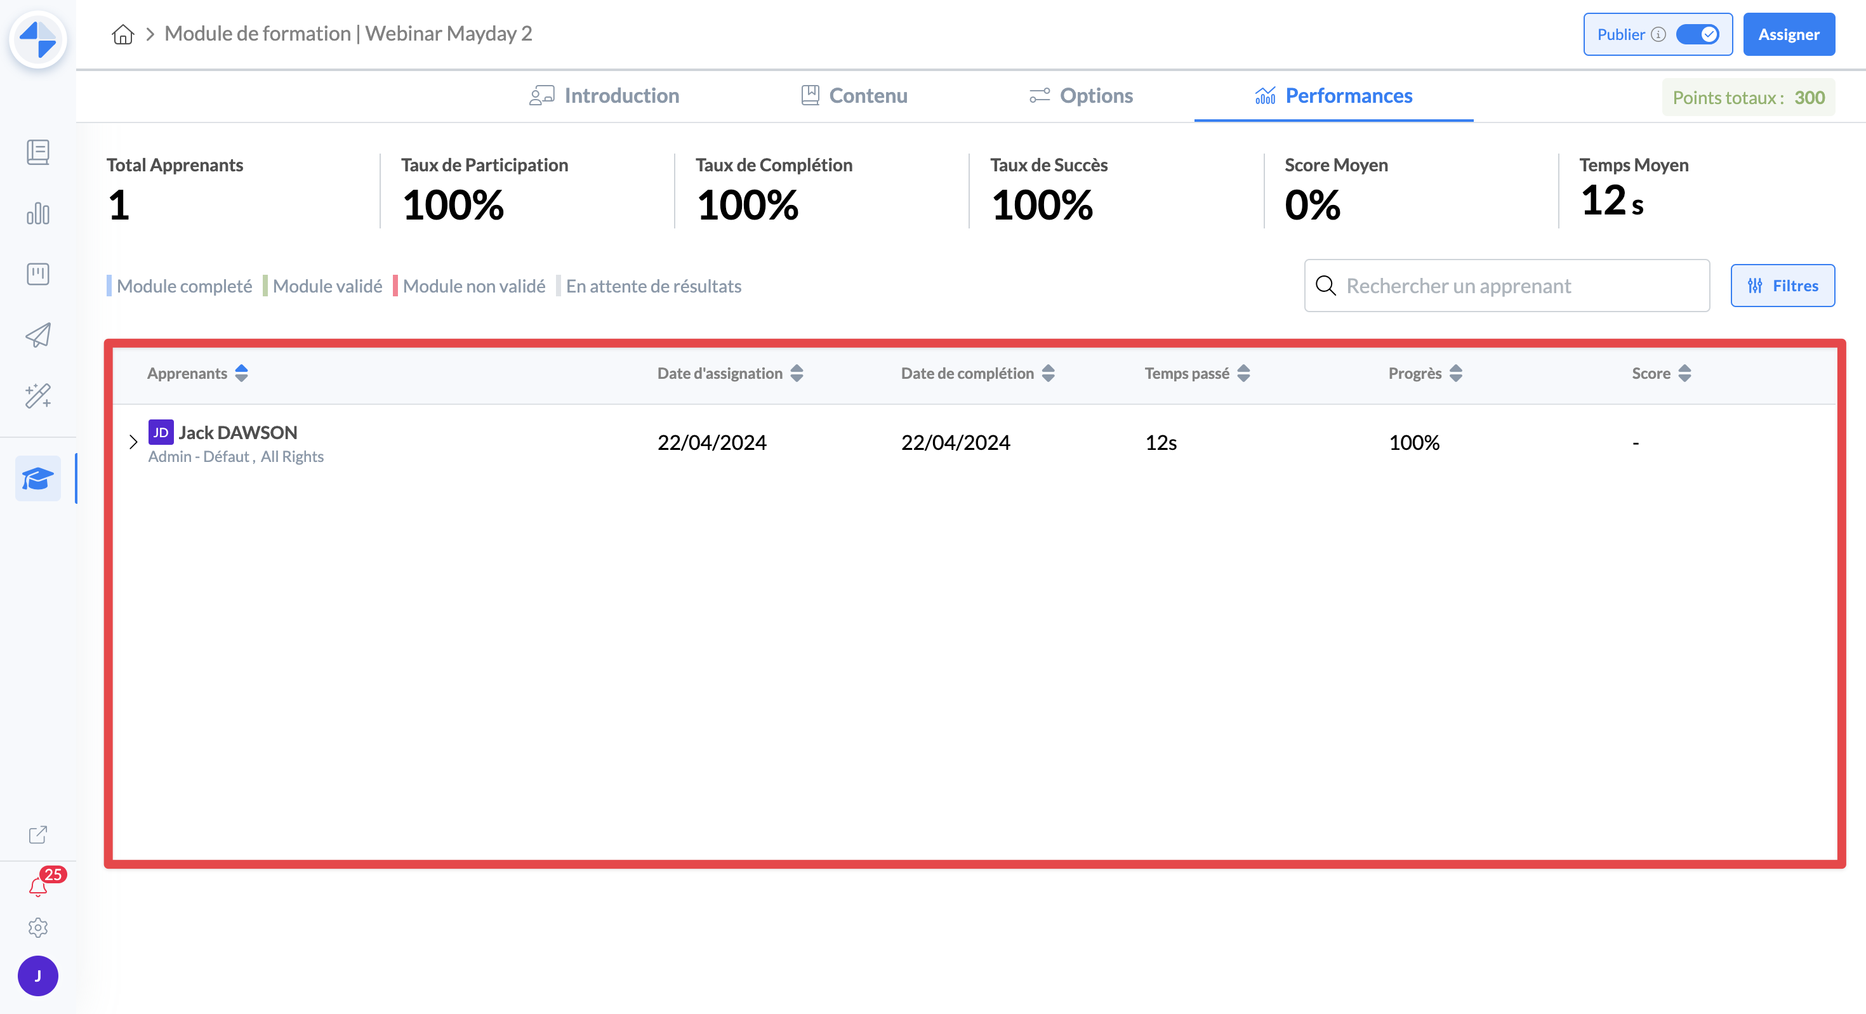Sort by Apprenants column arrows
Viewport: 1866px width, 1014px height.
coord(241,373)
